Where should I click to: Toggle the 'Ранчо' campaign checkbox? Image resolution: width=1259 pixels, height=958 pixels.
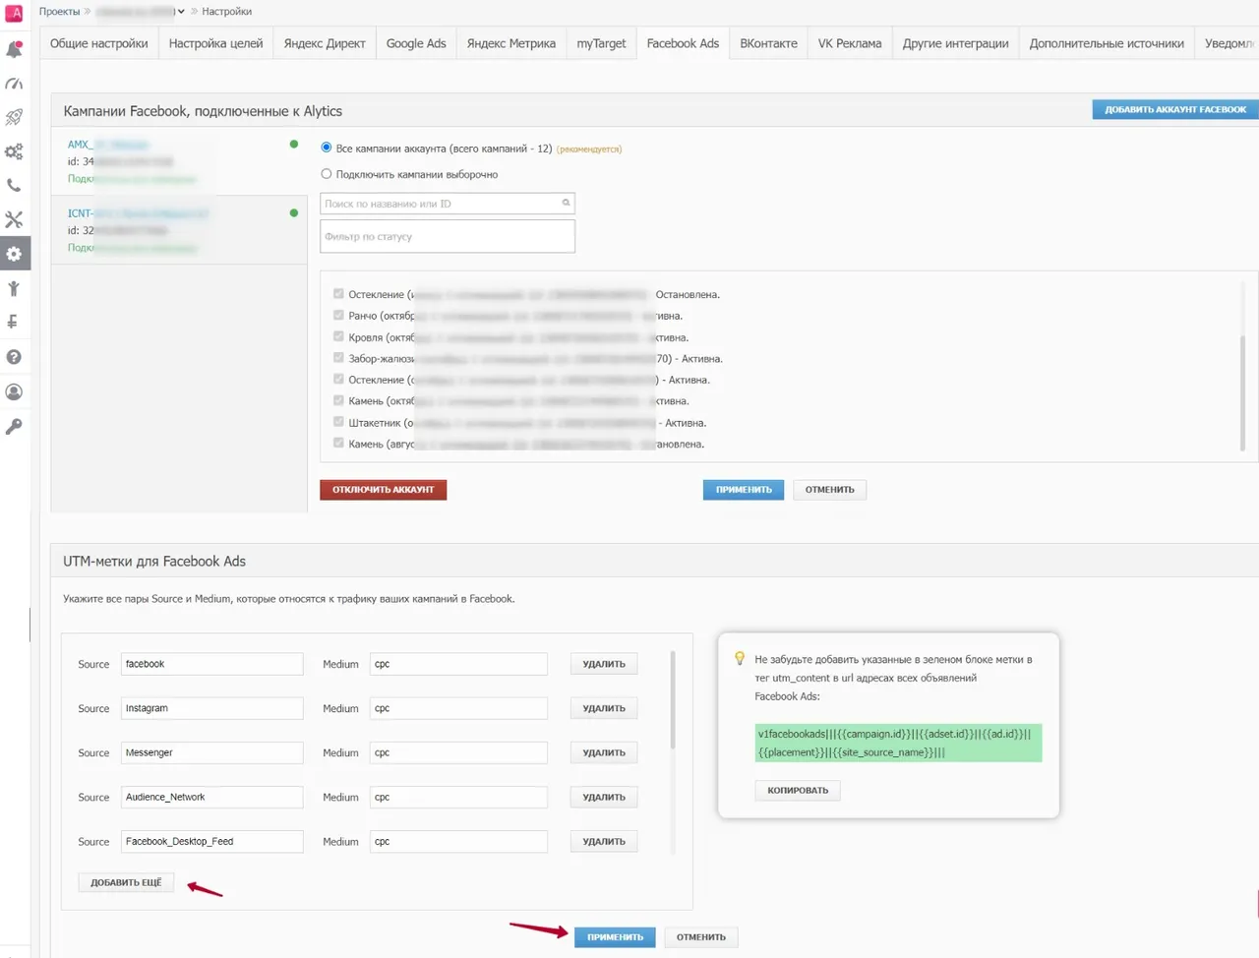[x=338, y=315]
